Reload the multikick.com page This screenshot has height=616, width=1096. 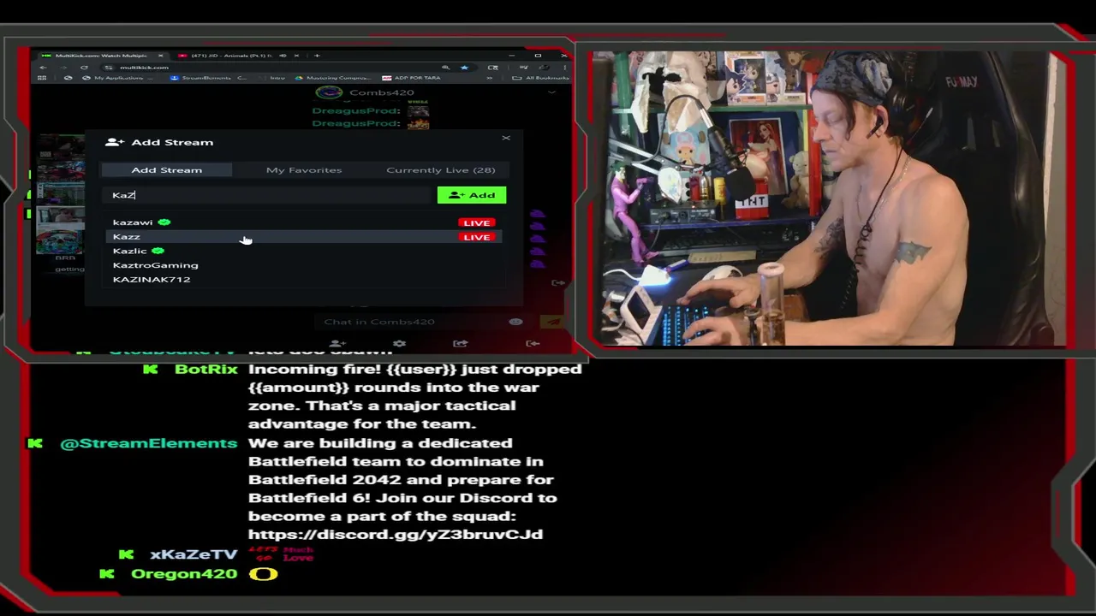pyautogui.click(x=84, y=67)
